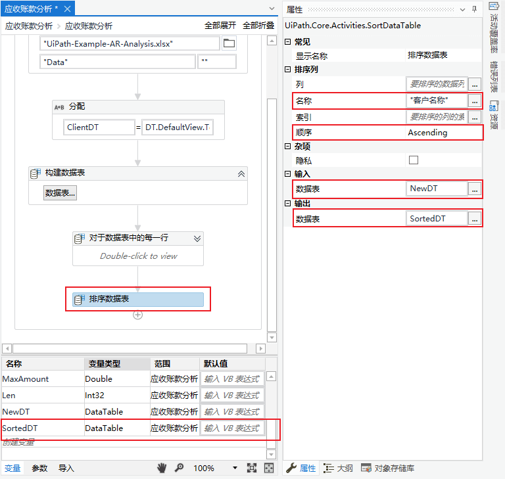Click the magnifier zoom icon
This screenshot has width=505, height=479.
click(179, 468)
